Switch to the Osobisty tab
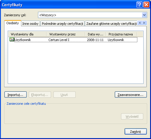This screenshot has width=151, height=139. 13,23
